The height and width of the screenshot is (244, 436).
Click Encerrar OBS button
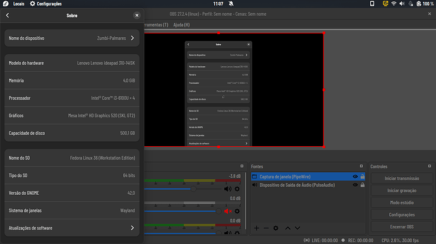click(x=402, y=227)
